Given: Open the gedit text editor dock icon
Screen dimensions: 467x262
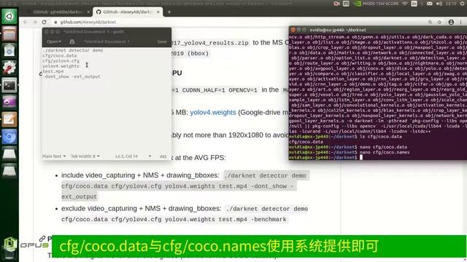Looking at the screenshot, I should (x=9, y=119).
